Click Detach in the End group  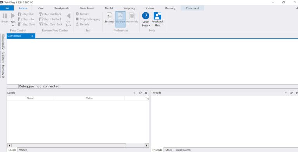(82, 24)
